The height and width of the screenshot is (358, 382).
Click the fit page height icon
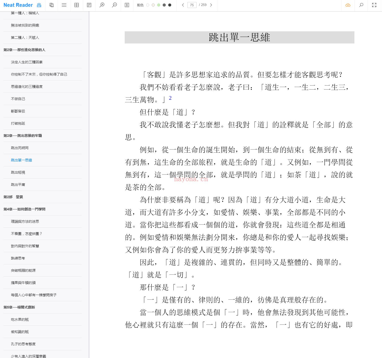[x=127, y=5]
